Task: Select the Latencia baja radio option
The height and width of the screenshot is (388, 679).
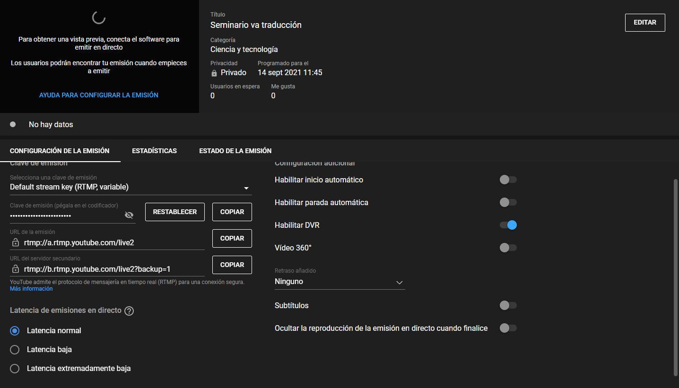Action: coord(15,350)
